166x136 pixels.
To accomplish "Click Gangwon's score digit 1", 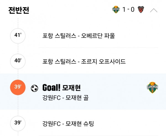I will coord(124,10).
